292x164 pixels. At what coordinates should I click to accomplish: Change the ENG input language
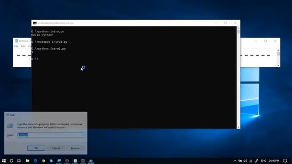pyautogui.click(x=264, y=161)
